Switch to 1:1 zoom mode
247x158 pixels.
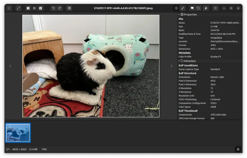(x=28, y=8)
